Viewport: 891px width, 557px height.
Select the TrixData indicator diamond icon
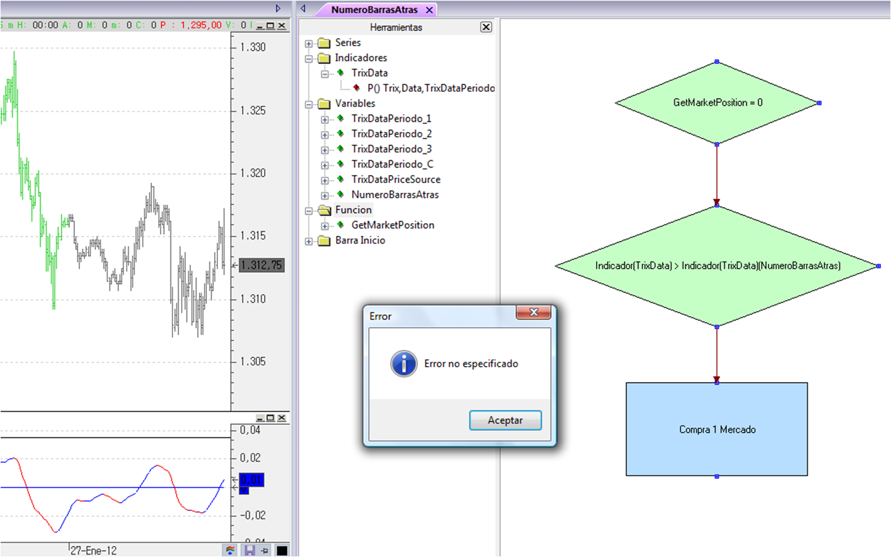click(x=341, y=73)
